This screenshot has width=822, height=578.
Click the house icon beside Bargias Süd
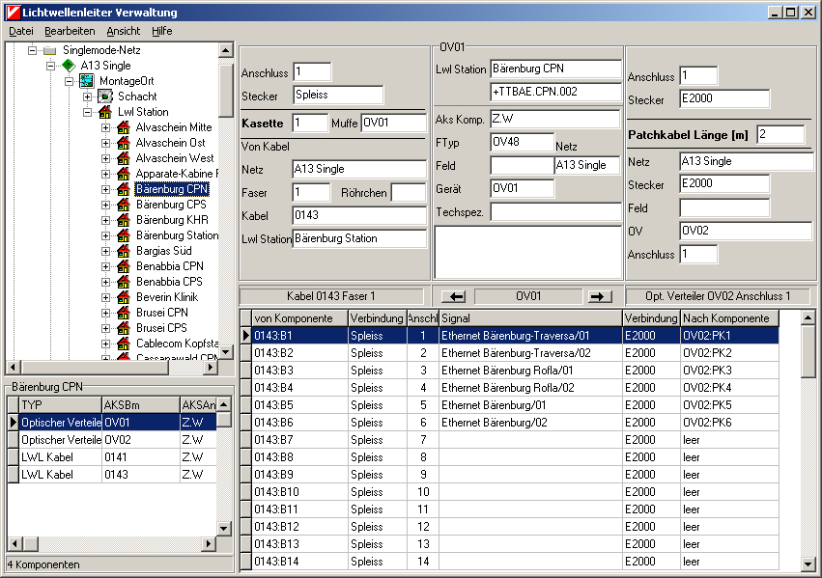click(124, 251)
